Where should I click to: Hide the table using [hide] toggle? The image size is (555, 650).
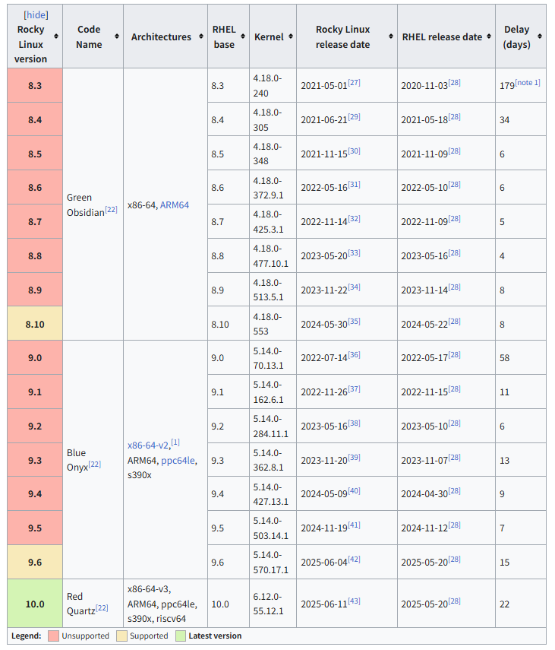tap(36, 15)
